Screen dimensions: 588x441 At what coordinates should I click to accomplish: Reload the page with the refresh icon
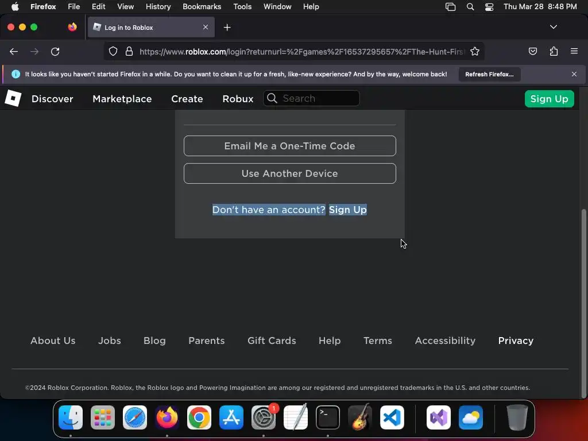[x=55, y=52]
